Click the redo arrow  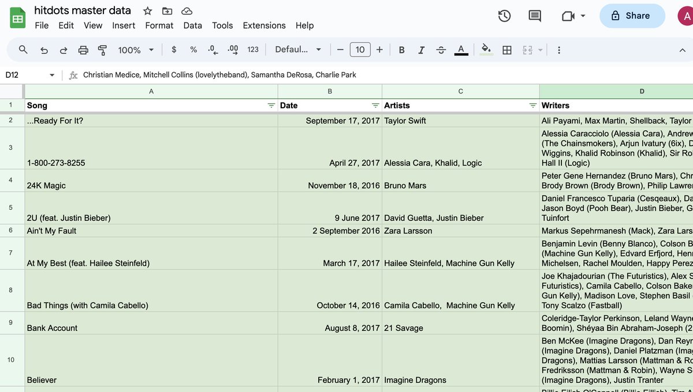click(64, 50)
